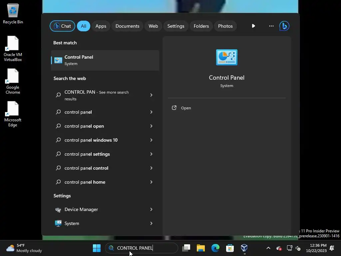The image size is (341, 256).
Task: Select the Documents filter tab
Action: pyautogui.click(x=127, y=26)
